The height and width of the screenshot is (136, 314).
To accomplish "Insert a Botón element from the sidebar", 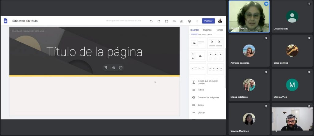I will click(x=201, y=105).
